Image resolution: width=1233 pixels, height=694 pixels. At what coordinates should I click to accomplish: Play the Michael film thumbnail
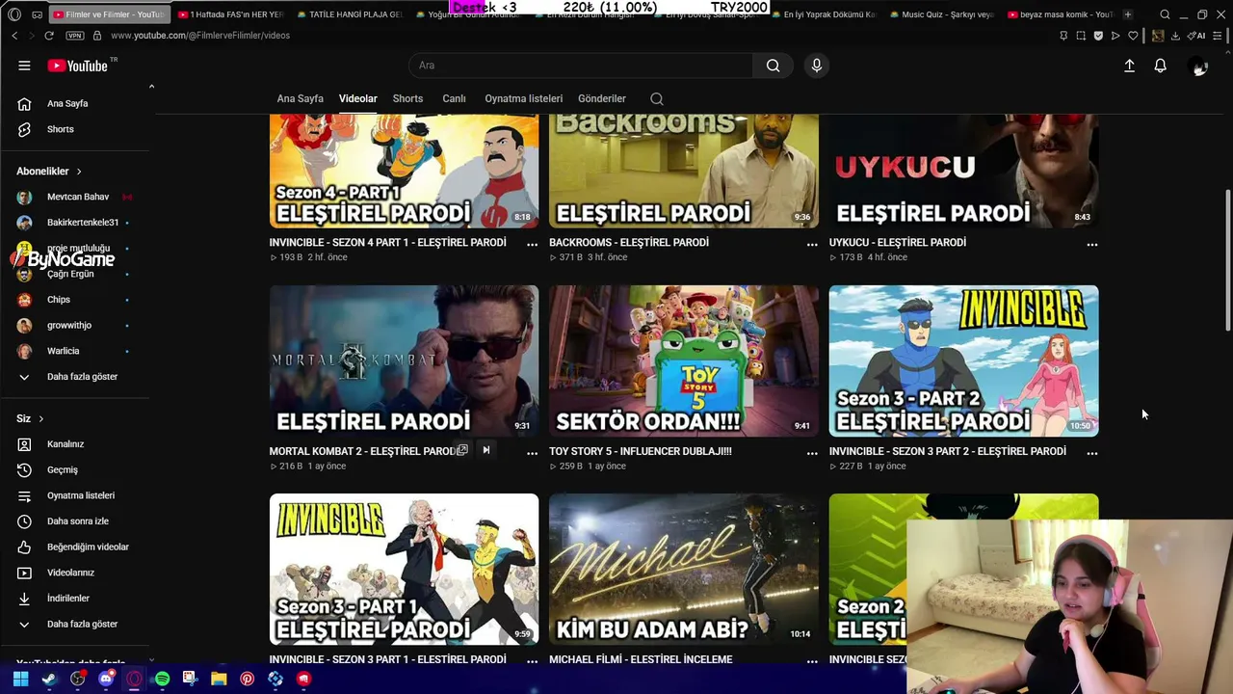point(684,569)
